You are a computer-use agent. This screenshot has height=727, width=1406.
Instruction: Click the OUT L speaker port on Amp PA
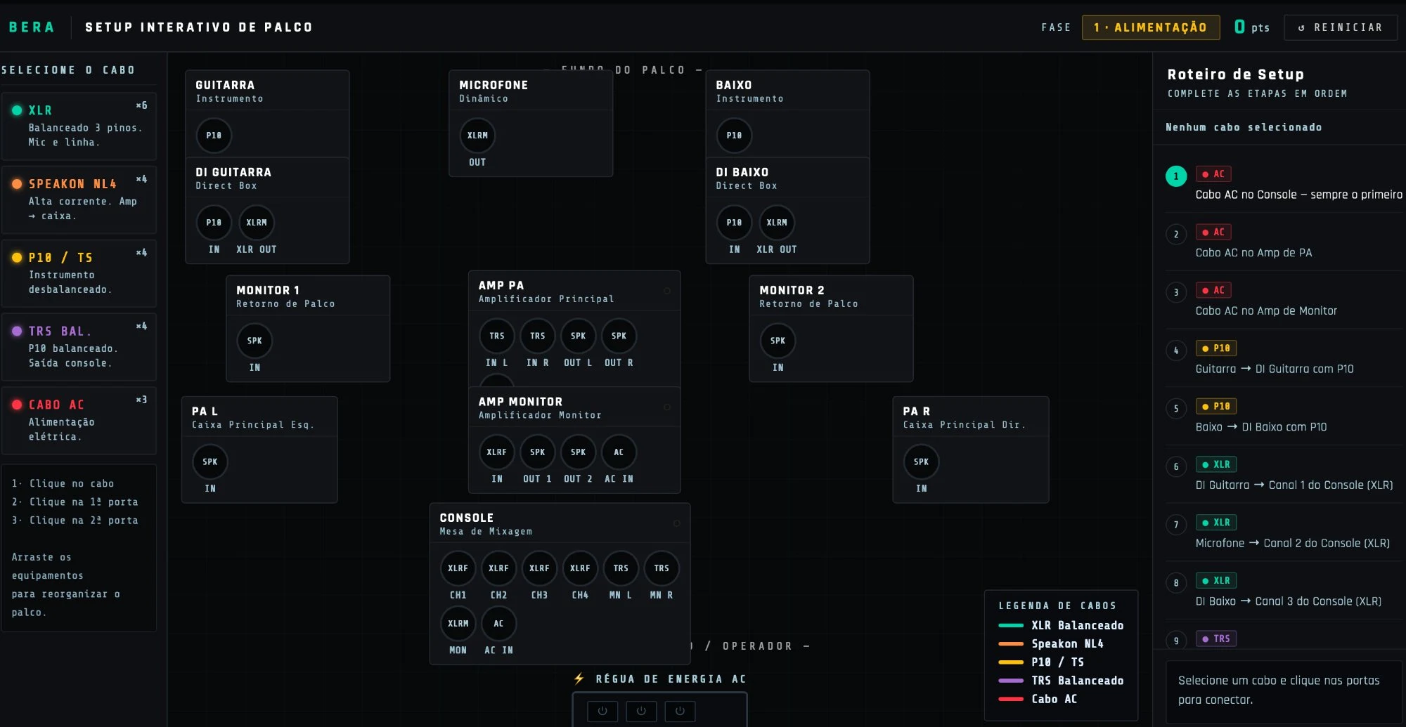click(578, 336)
